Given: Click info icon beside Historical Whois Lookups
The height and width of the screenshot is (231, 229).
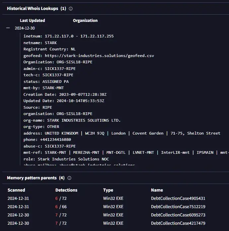Looking at the screenshot, I should click(71, 9).
